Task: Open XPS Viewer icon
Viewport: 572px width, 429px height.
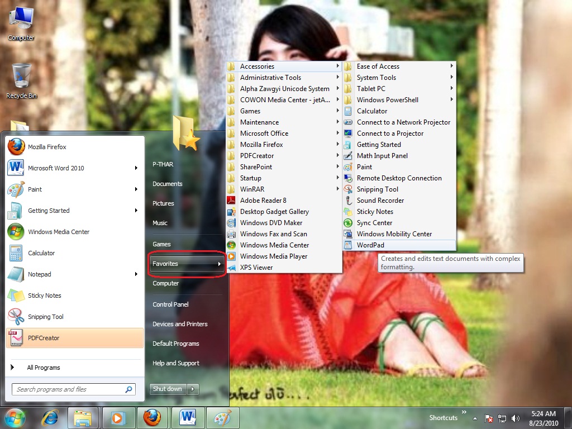Action: [x=231, y=268]
